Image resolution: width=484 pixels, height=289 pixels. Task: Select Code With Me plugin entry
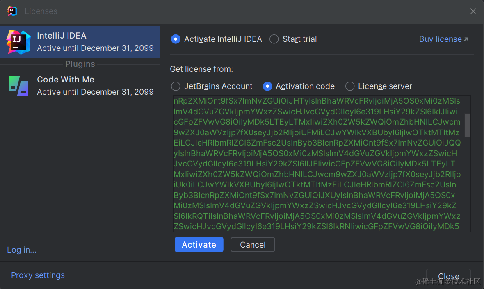pyautogui.click(x=94, y=86)
